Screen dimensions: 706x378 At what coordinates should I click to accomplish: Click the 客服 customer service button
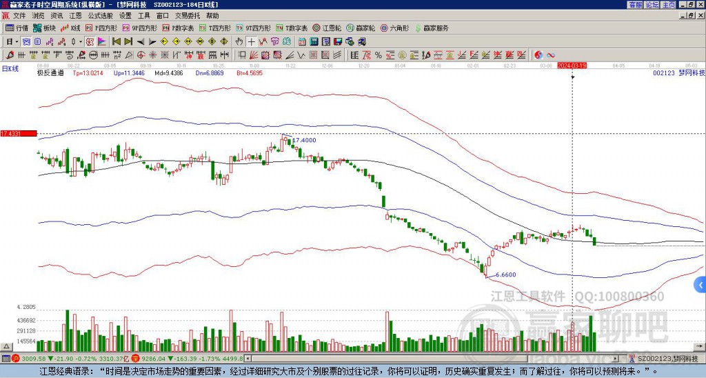tap(635, 5)
